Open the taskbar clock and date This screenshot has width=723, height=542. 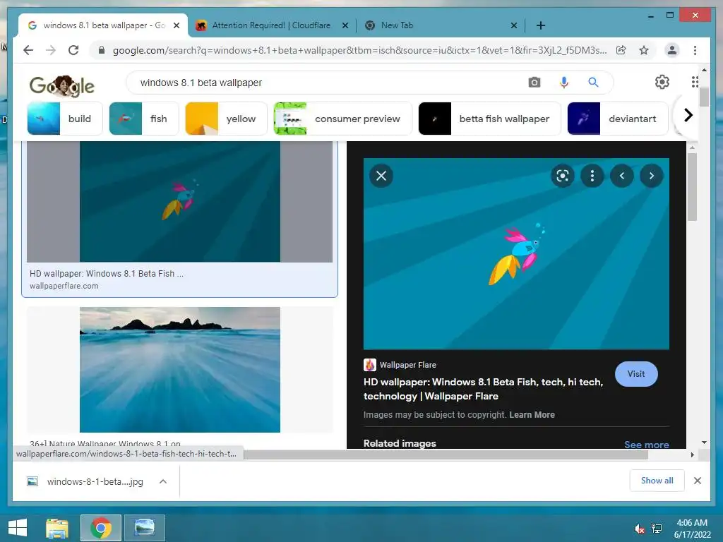(692, 529)
